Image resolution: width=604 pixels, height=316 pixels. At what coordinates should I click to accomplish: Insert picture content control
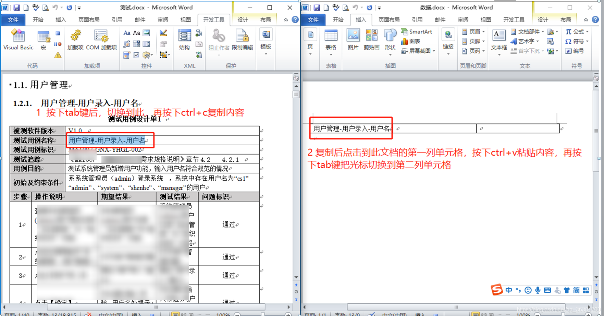[x=146, y=33]
